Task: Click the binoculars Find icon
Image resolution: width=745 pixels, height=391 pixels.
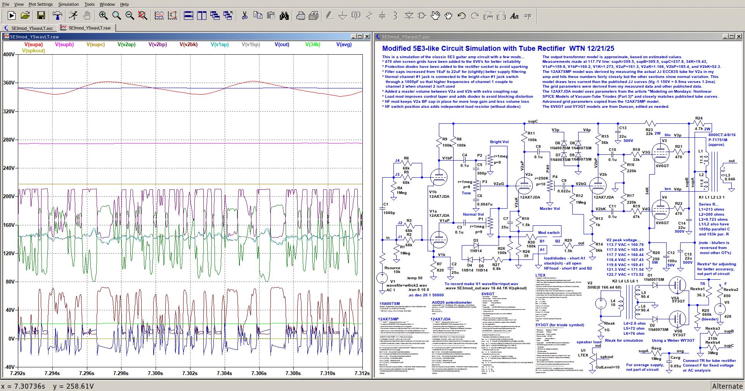Action: click(284, 16)
